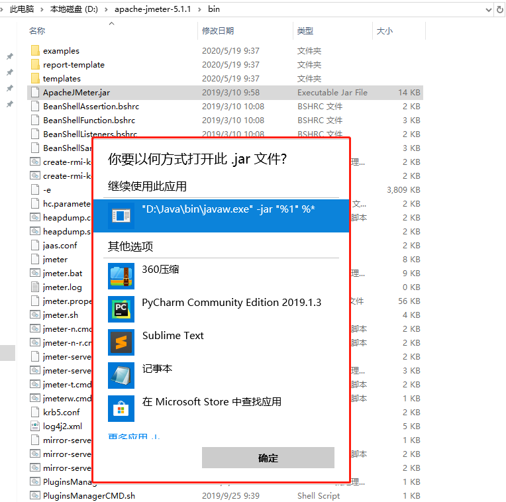This screenshot has width=506, height=502.
Task: Select the javaw.exe -jar option
Action: tap(221, 215)
